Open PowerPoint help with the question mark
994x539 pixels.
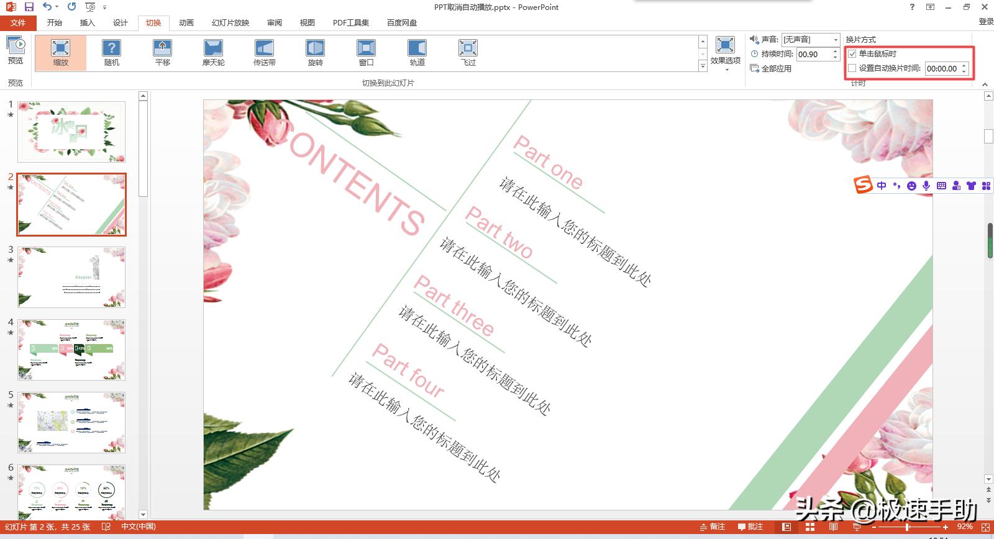click(912, 7)
